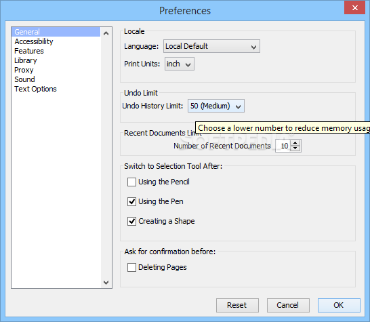Click the Cancel button
Screen dimensions: 370x322
click(288, 305)
